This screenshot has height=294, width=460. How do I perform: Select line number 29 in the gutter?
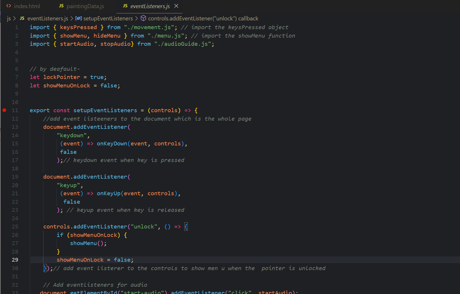[x=15, y=260]
